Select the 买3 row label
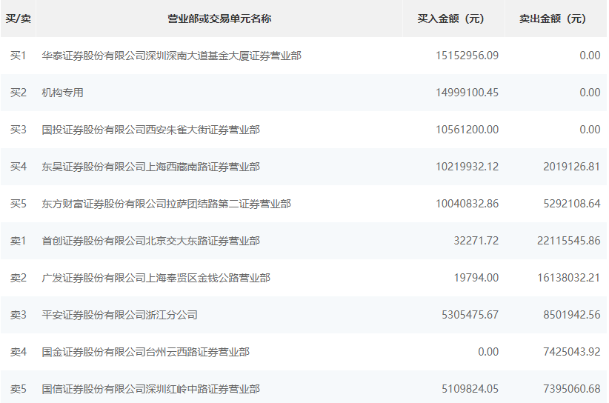 point(19,130)
